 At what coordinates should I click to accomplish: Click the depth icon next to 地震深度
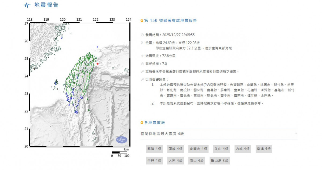(x=142, y=56)
